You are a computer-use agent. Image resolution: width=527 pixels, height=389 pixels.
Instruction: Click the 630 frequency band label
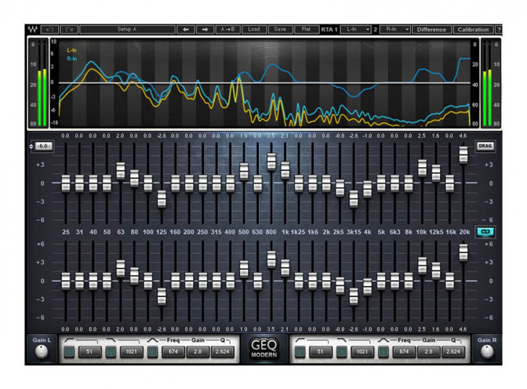pos(257,231)
